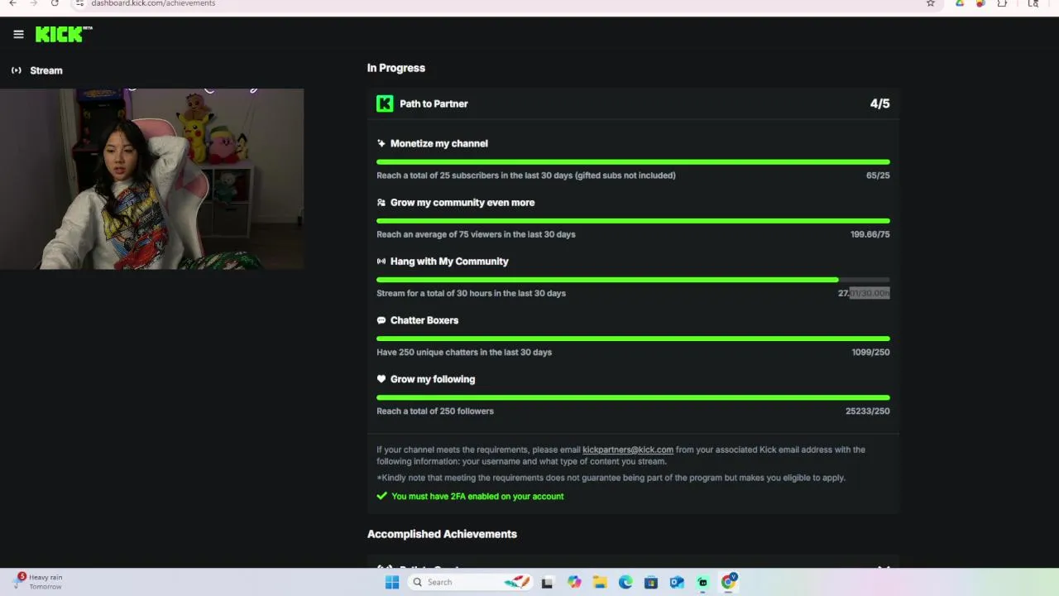Click the Chatter Boxes progress bar
This screenshot has width=1059, height=596.
click(x=633, y=339)
